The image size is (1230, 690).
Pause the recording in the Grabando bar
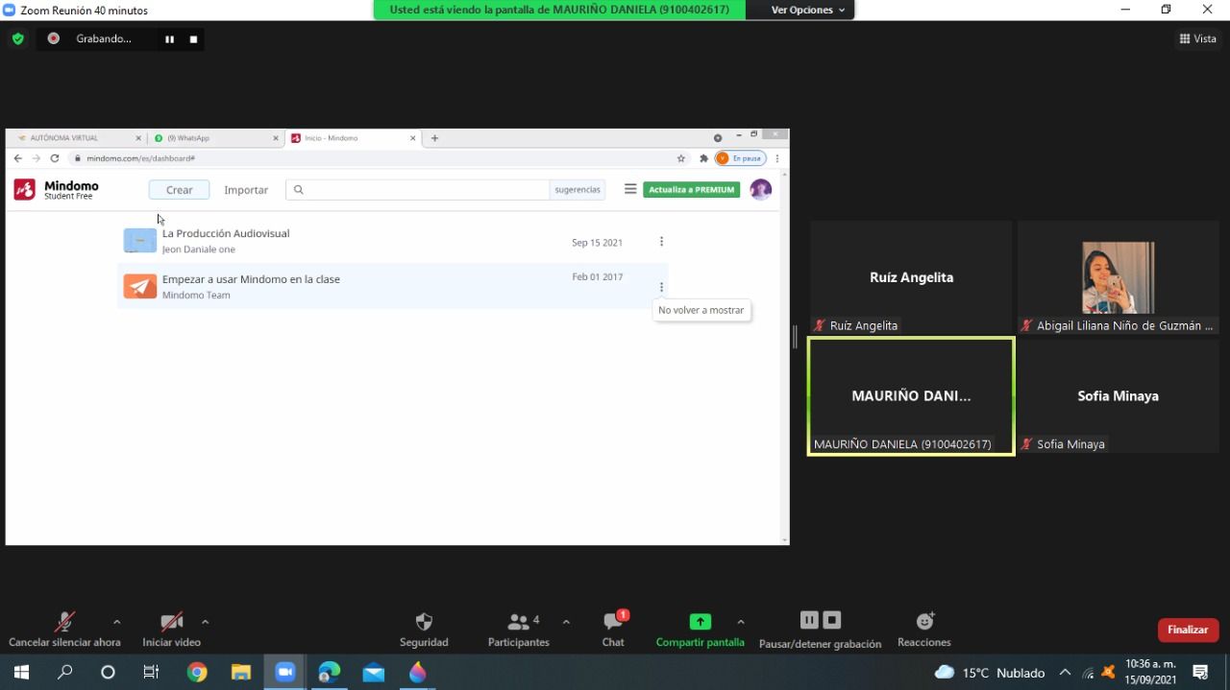(169, 39)
